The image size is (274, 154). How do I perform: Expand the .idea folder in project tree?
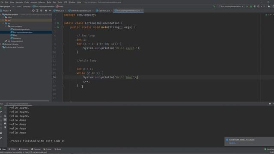3,18
